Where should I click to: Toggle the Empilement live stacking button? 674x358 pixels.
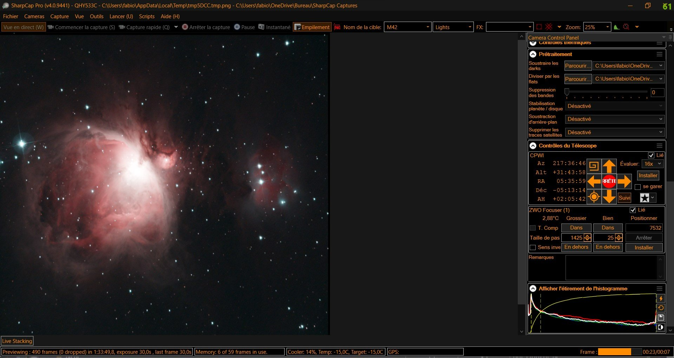(x=312, y=27)
